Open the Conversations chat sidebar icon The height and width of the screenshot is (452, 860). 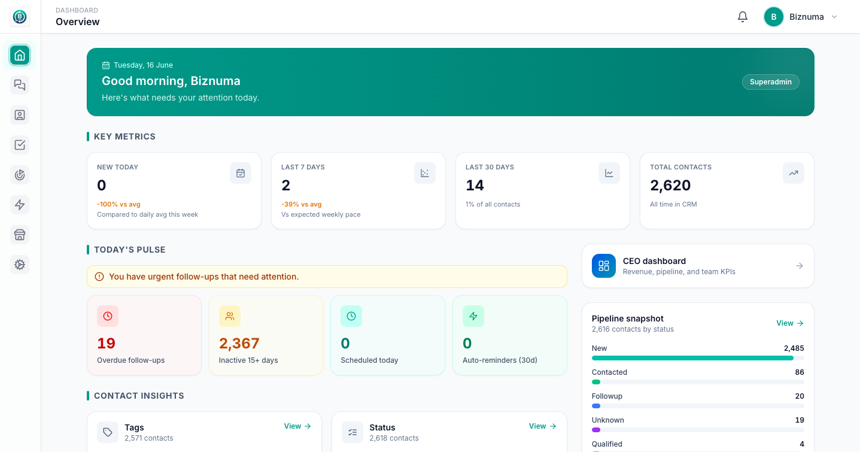[20, 85]
